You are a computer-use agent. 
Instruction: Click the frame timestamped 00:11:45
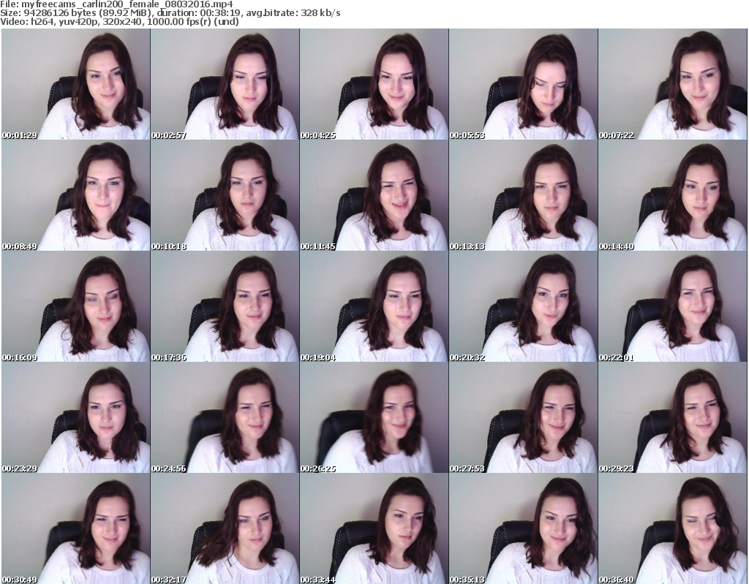pos(373,196)
